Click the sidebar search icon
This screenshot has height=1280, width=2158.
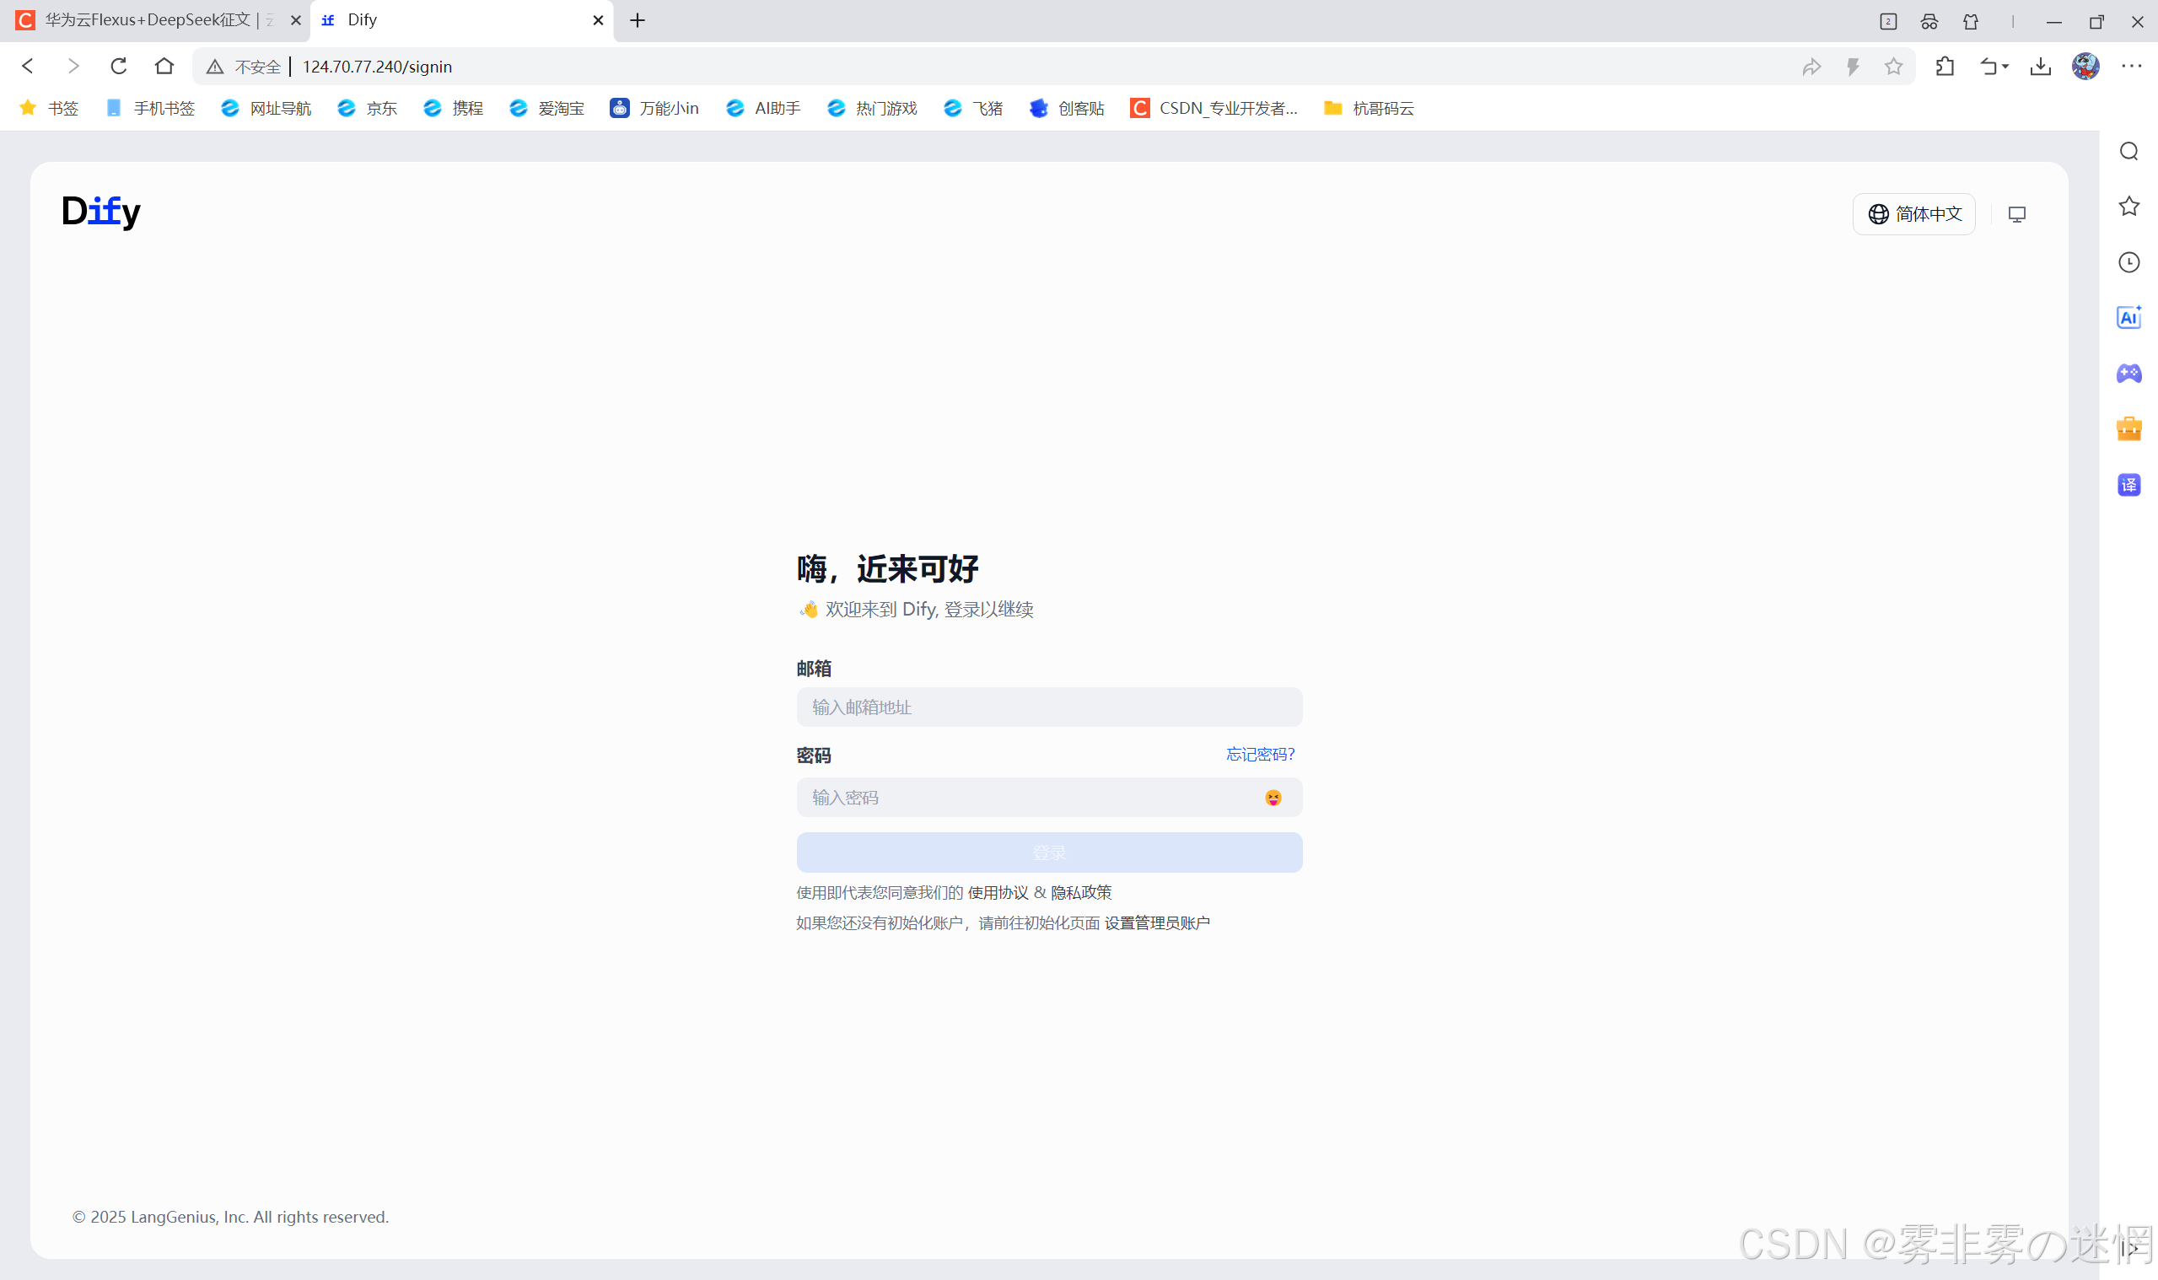point(2128,152)
